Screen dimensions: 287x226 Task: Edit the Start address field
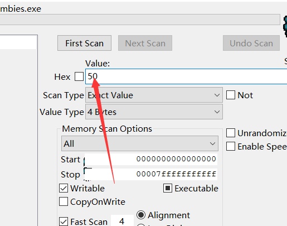(151, 159)
